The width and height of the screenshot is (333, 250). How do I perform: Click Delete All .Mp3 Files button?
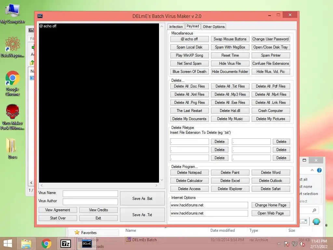click(230, 94)
